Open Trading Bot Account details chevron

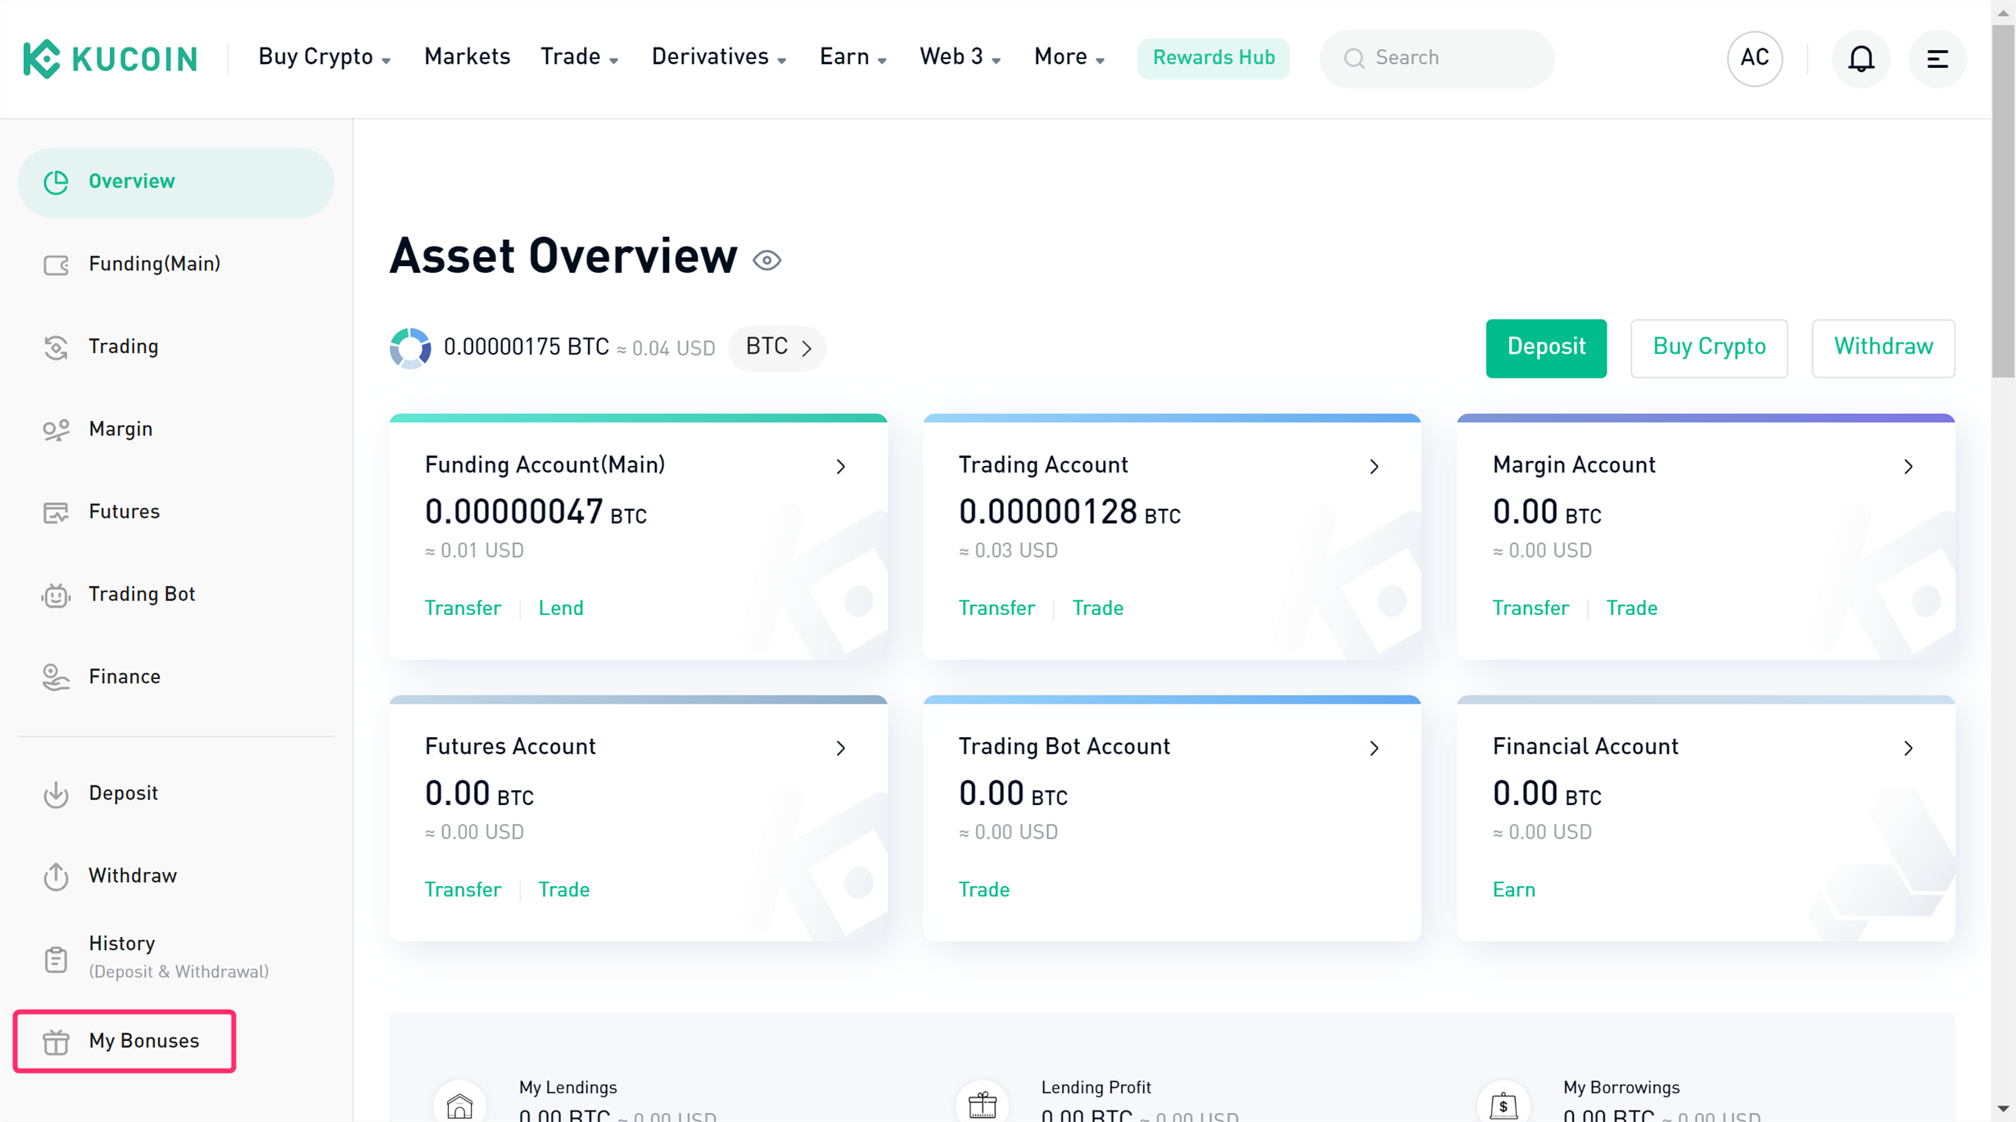click(x=1374, y=749)
